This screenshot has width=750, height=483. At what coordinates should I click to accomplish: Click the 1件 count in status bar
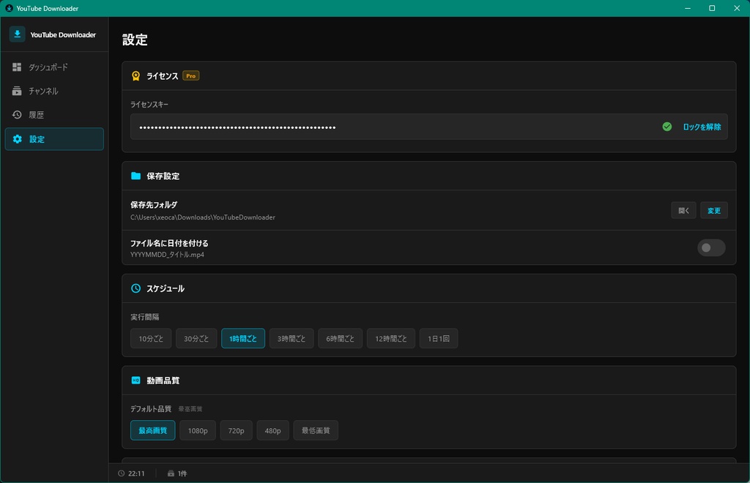[182, 473]
